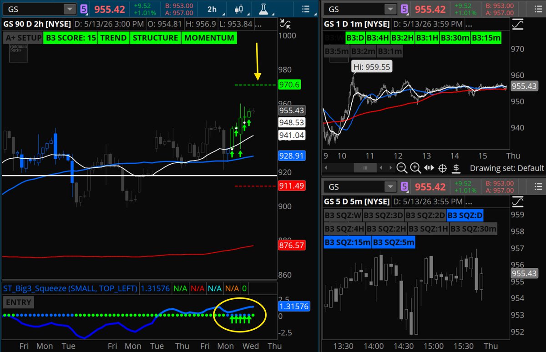Click the red 876.57 price bubble
Viewport: 546px width, 352px height.
coord(292,246)
